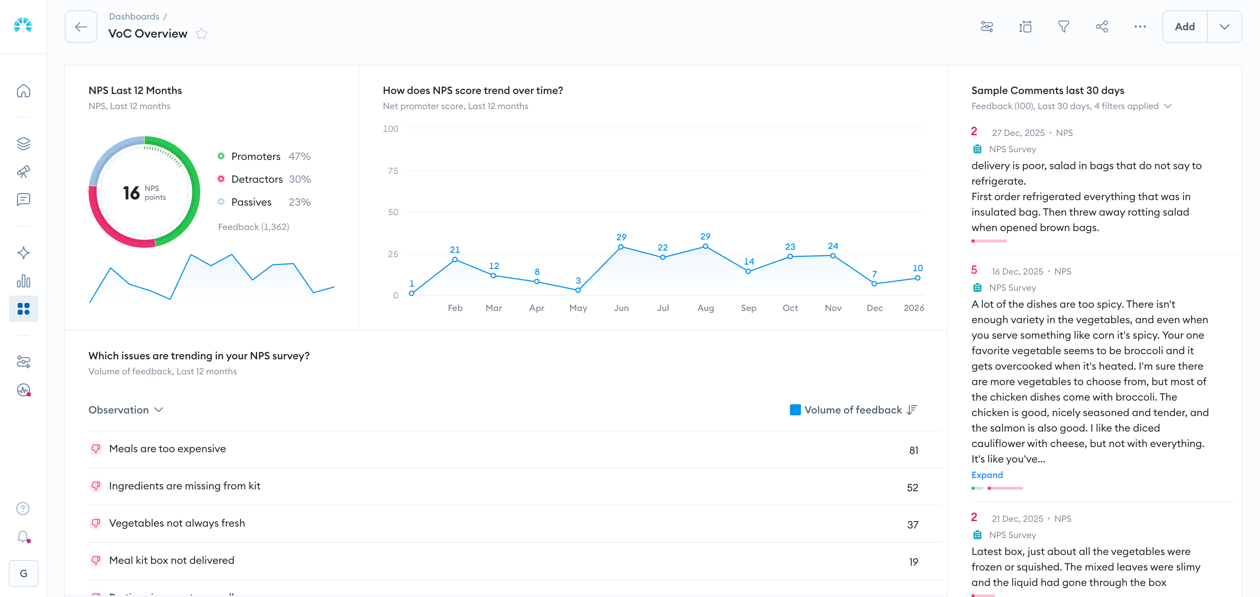The image size is (1260, 597).
Task: Open the dashboard filter funnel icon
Action: (x=1063, y=27)
